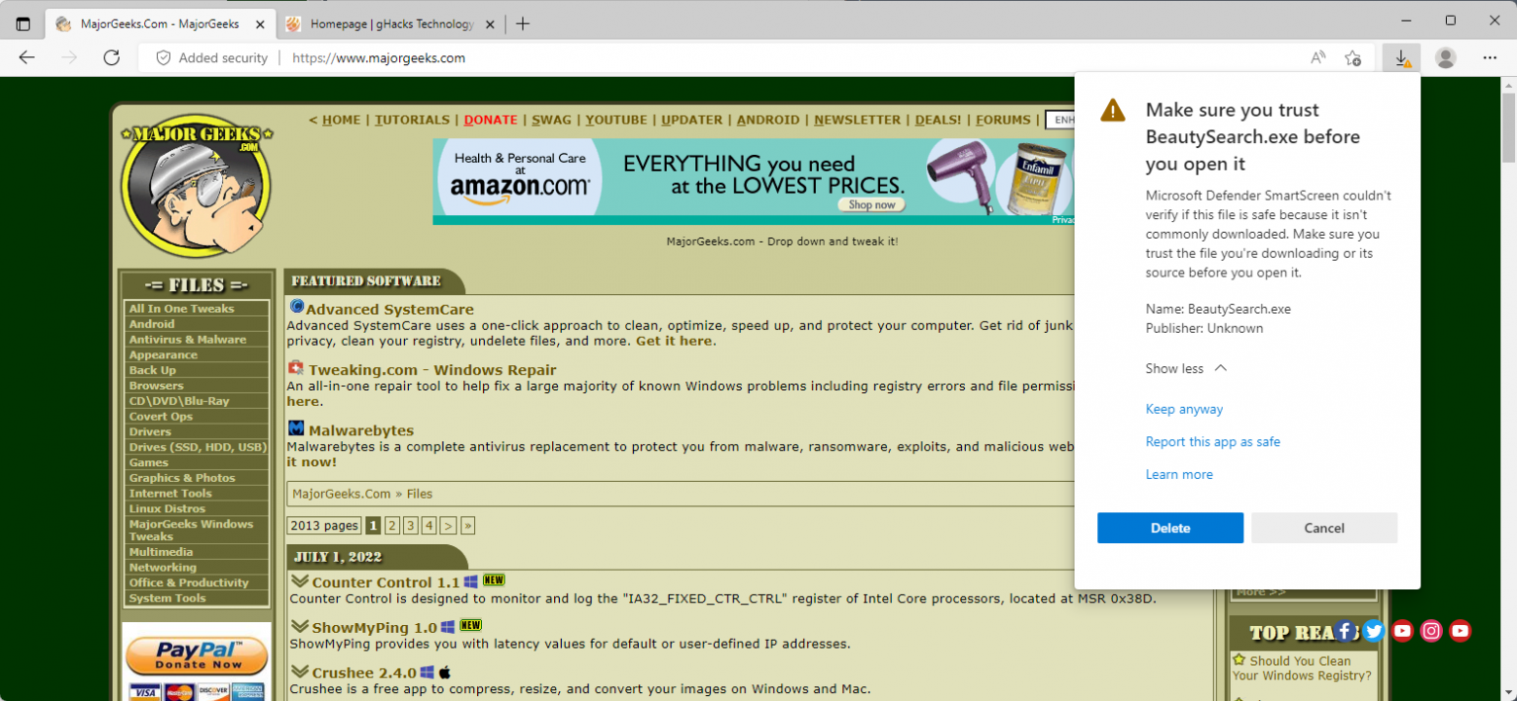
Task: Go to page 2 of the Files list
Action: [x=391, y=525]
